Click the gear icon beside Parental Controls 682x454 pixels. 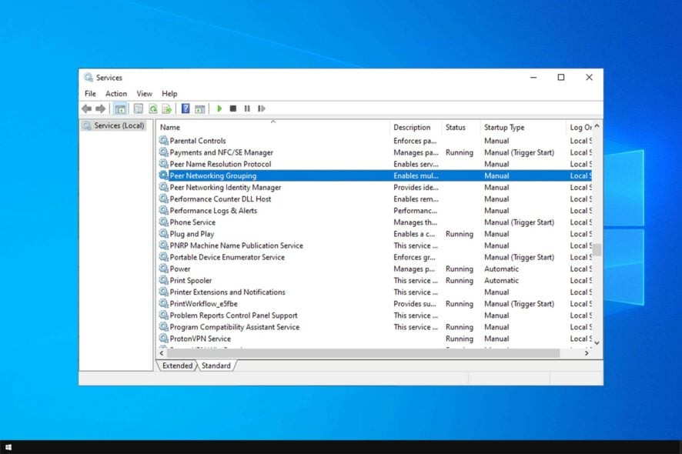[x=163, y=141]
